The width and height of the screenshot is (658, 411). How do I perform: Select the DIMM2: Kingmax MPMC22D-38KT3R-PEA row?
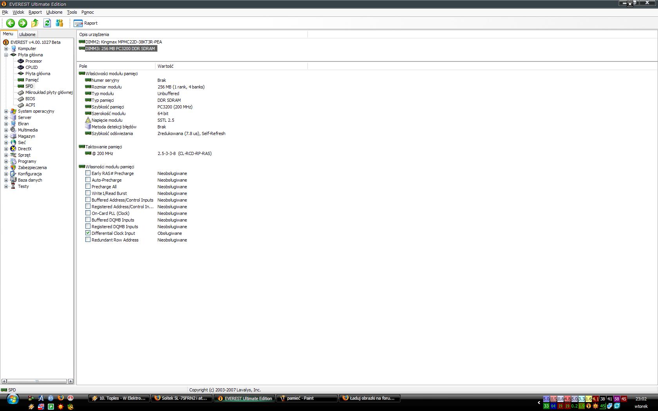click(120, 42)
